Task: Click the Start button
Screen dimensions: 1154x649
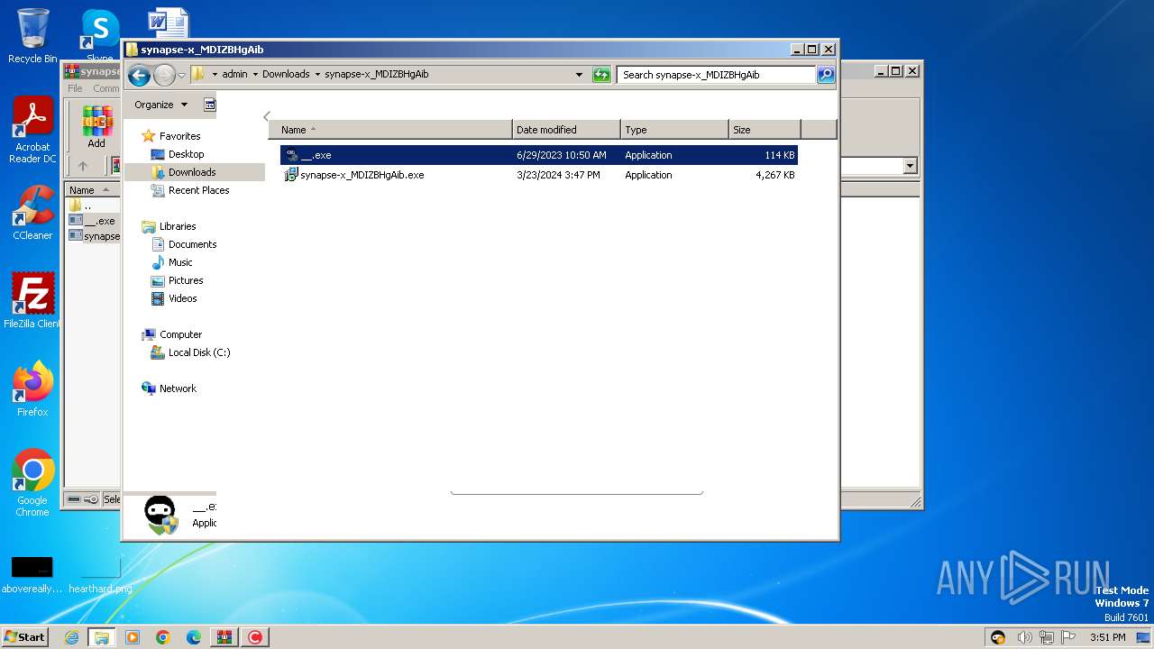Action: [24, 637]
